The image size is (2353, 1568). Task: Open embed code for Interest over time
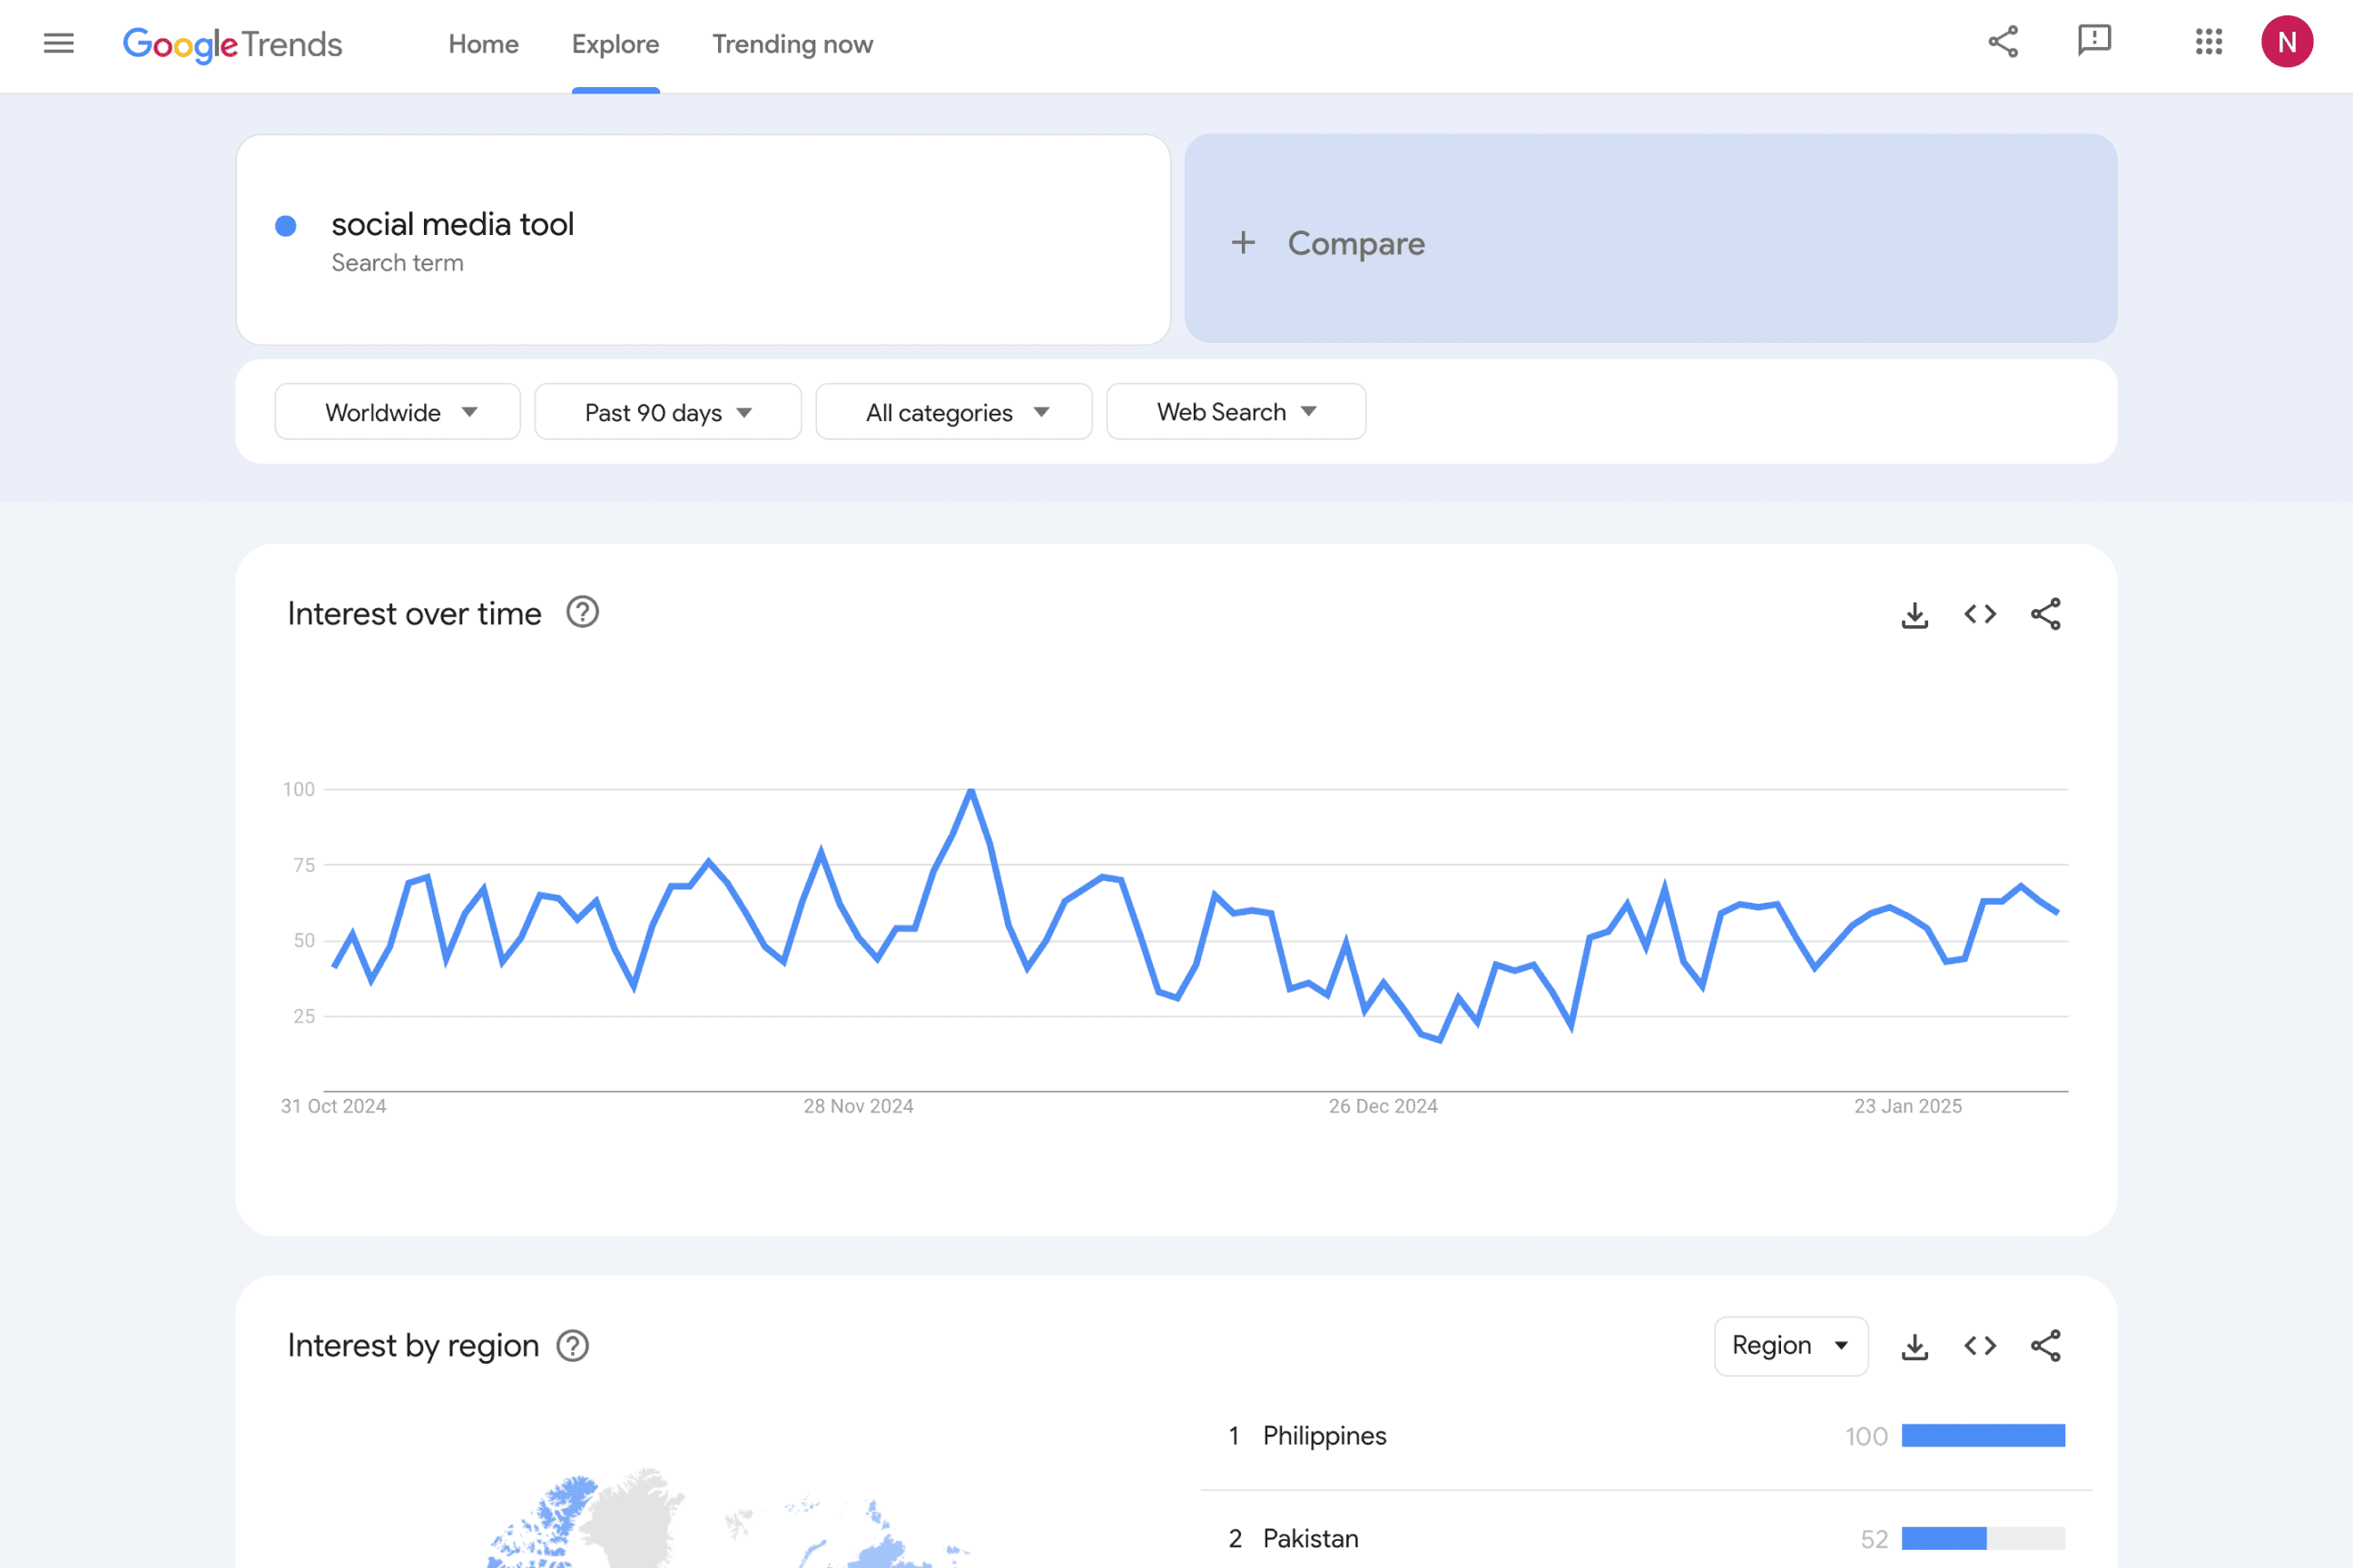point(1980,614)
